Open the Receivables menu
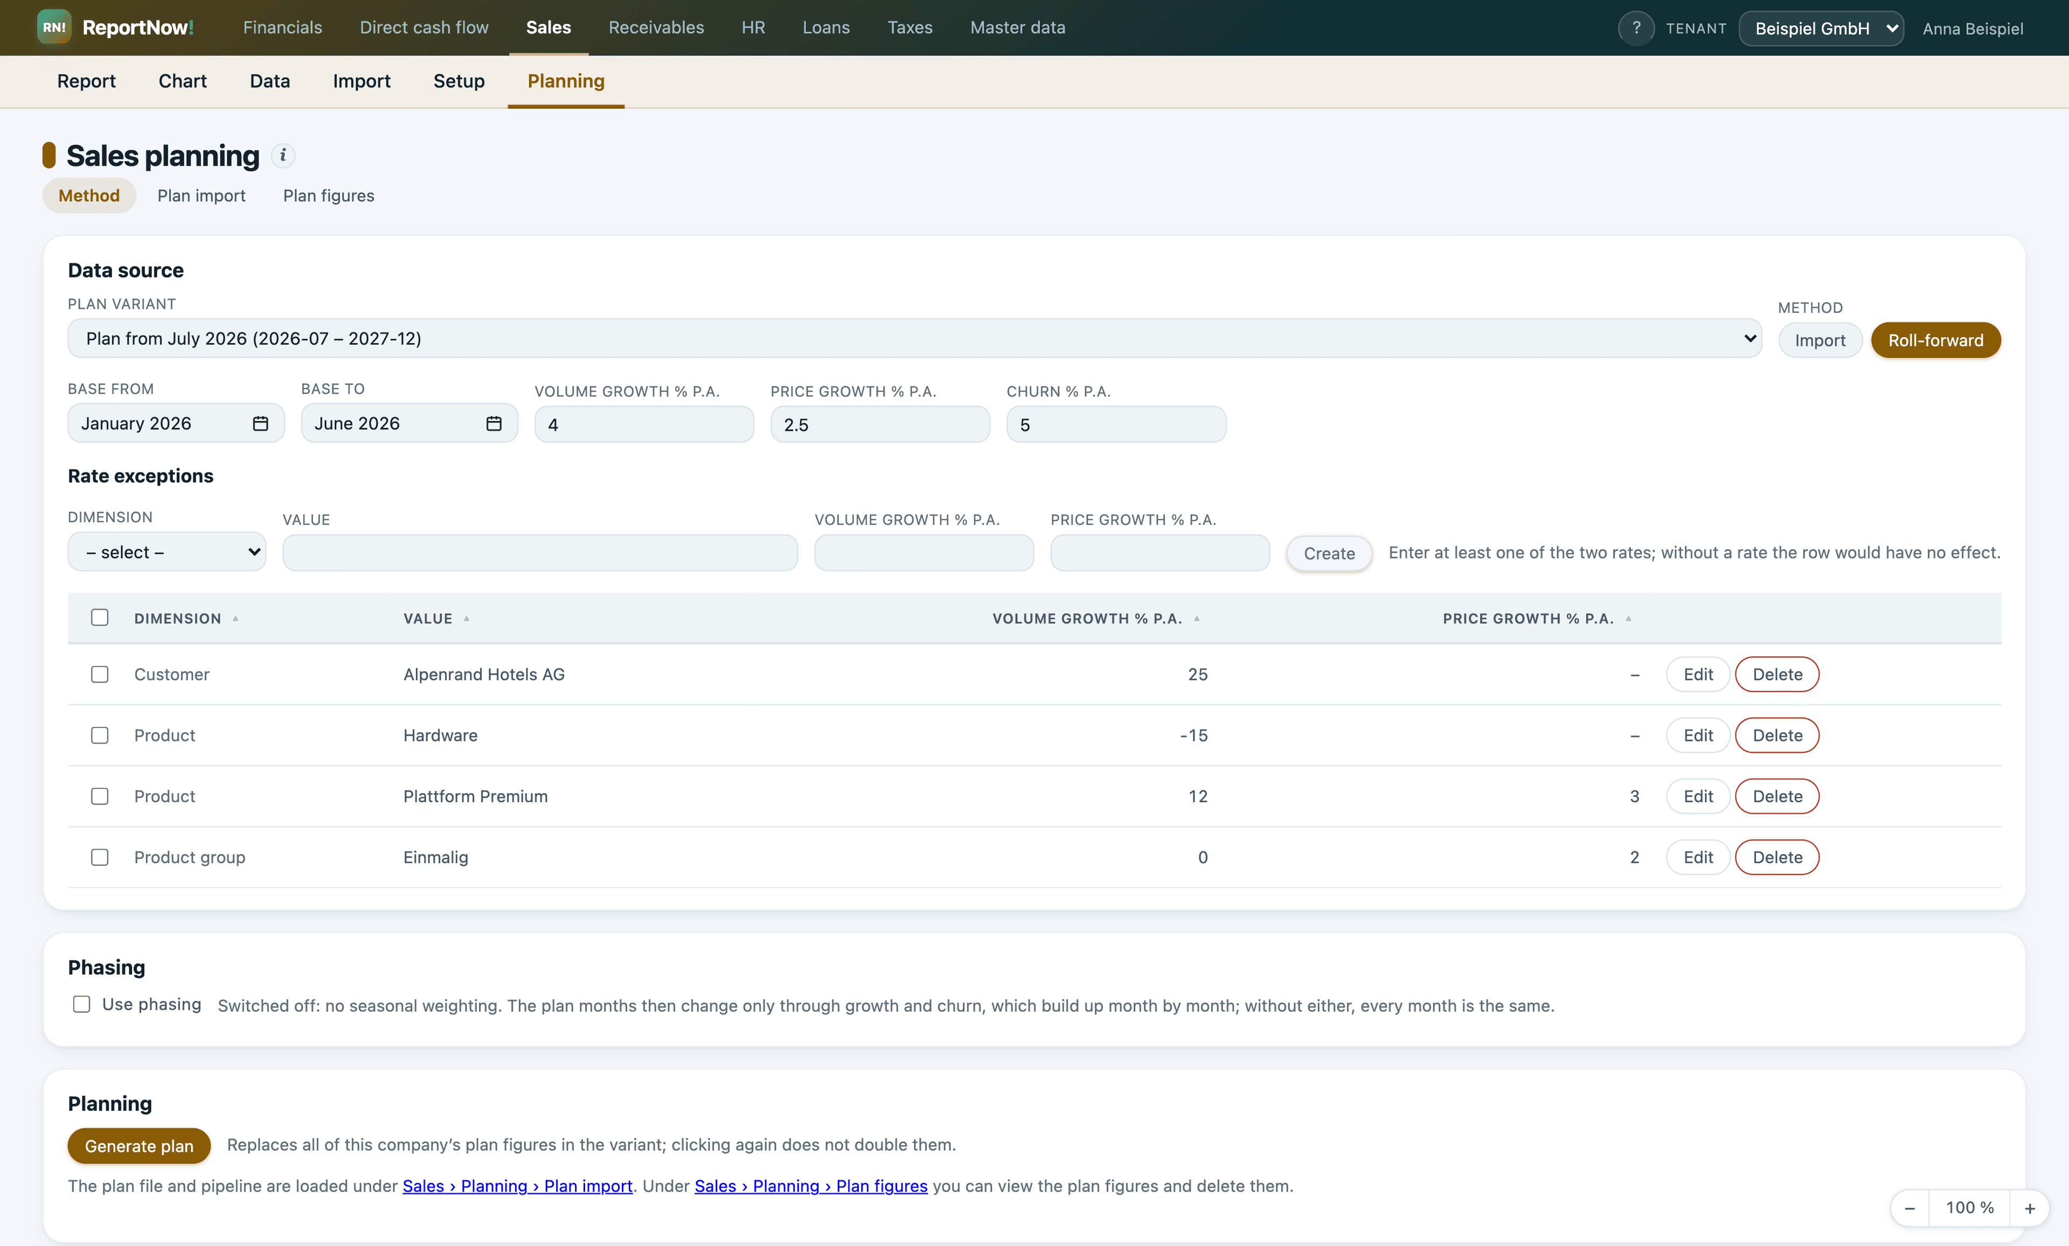 click(656, 27)
